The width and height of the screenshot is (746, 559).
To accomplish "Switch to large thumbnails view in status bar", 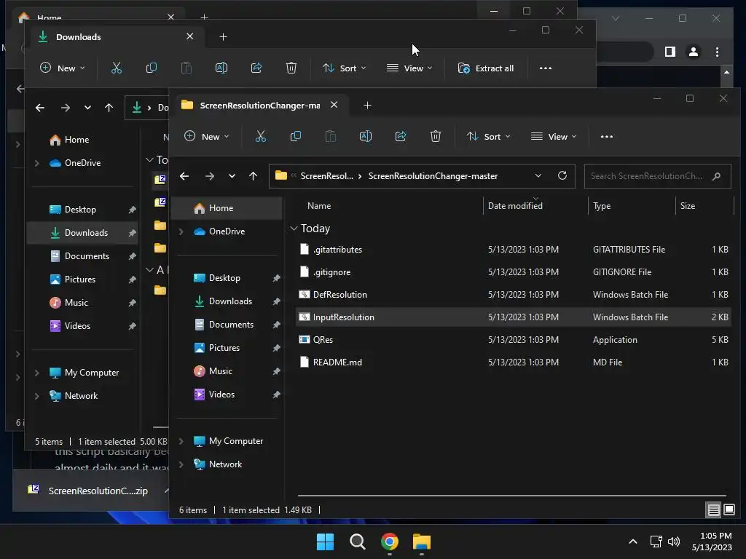I will 729,510.
